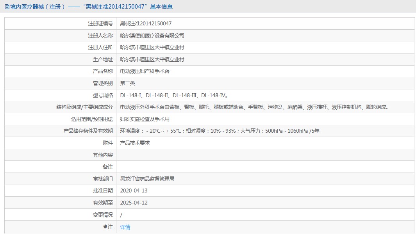This screenshot has width=416, height=235.
Task: Click the label 其他内容
Action: point(103,155)
